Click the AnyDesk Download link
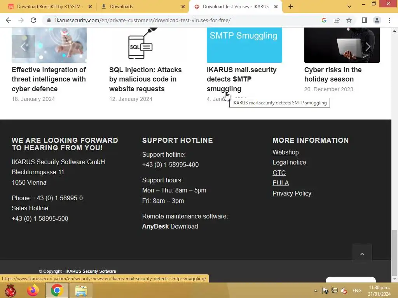This screenshot has width=398, height=298. point(170,226)
